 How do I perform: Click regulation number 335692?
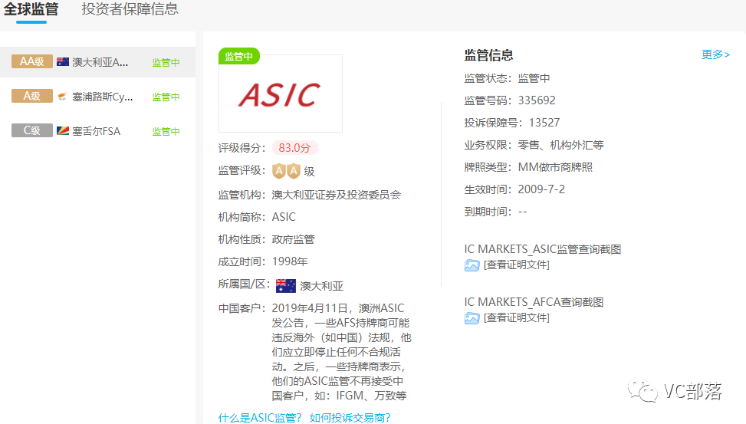point(537,100)
